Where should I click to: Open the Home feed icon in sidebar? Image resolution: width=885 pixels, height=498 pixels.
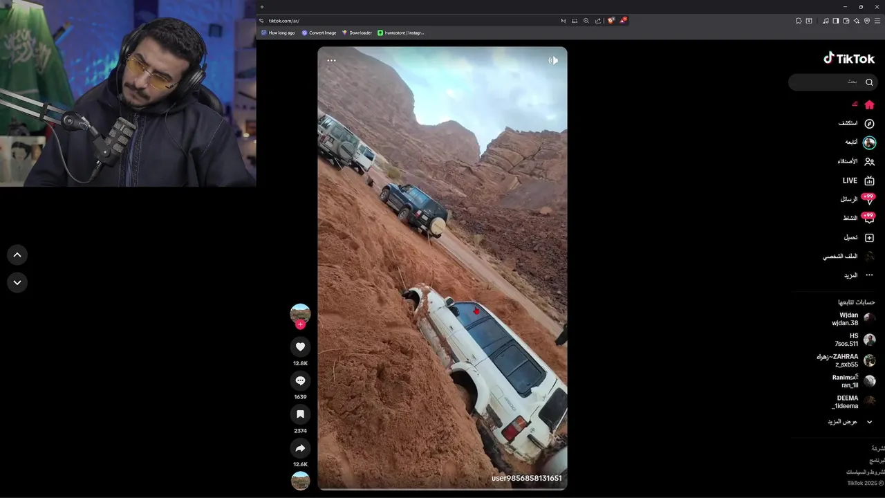coord(869,104)
